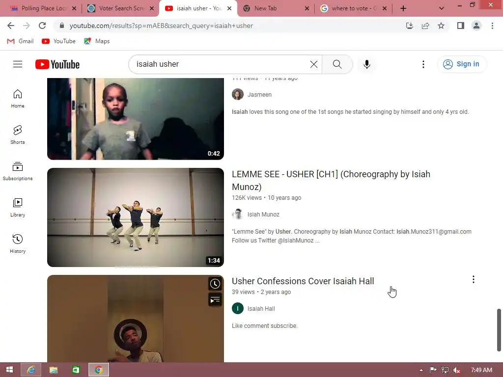Open File Explorer from taskbar

click(53, 370)
